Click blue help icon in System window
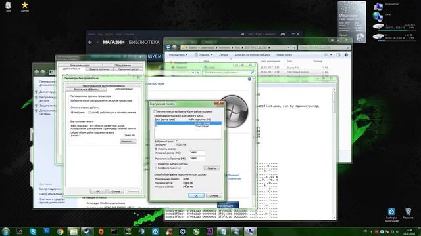Screen dimensions: 421x236 (x=249, y=79)
